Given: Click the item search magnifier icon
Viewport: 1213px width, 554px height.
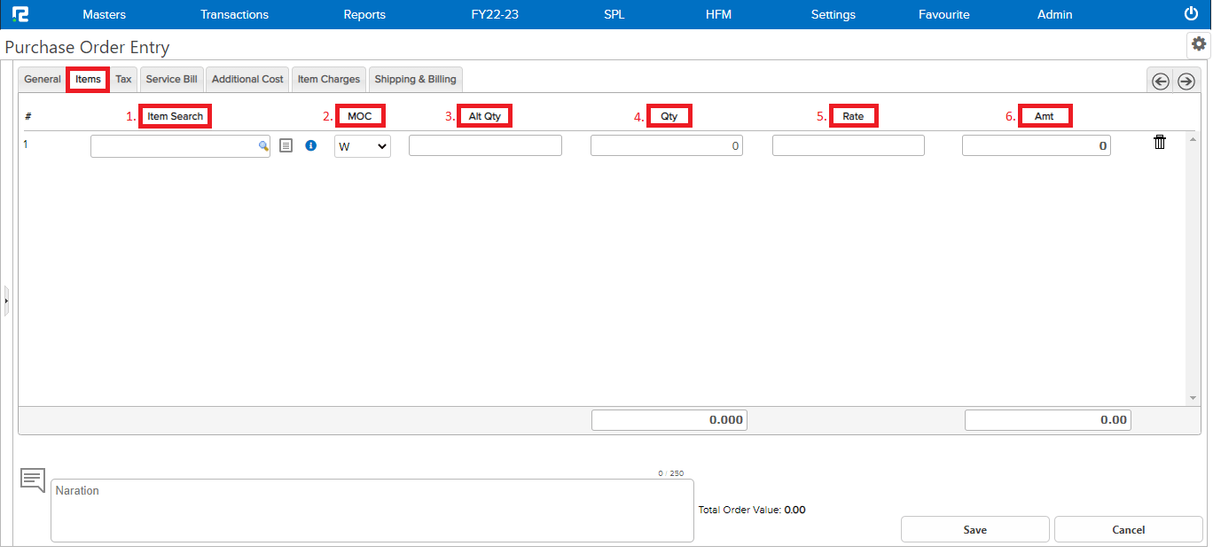Looking at the screenshot, I should [x=262, y=144].
